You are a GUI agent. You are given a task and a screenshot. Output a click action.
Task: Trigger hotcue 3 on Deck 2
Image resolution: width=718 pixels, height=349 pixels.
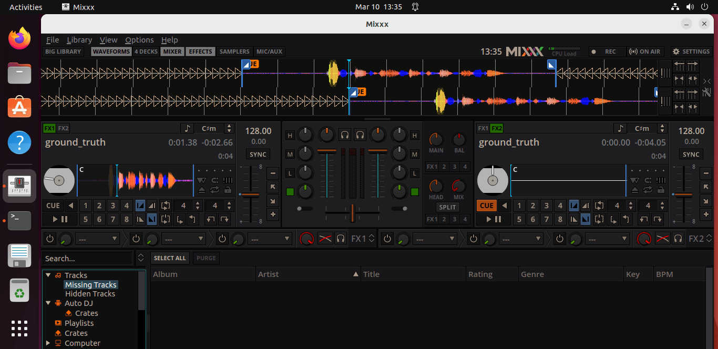pos(547,206)
